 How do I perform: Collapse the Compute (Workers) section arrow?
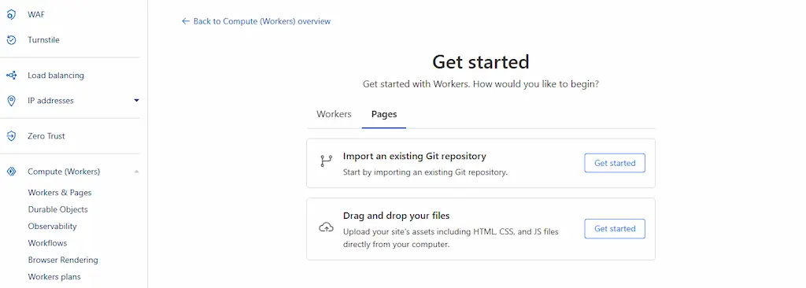[137, 172]
